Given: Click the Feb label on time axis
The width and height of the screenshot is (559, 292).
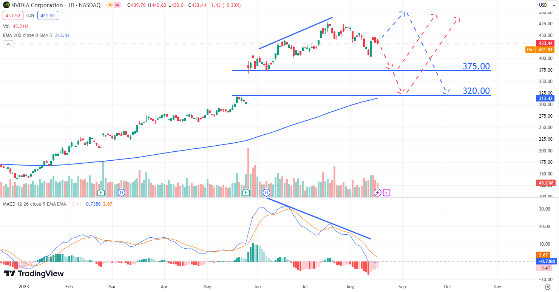Looking at the screenshot, I should [69, 286].
